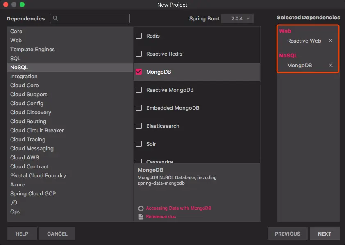The image size is (345, 245).
Task: Select the Integration category
Action: point(70,76)
